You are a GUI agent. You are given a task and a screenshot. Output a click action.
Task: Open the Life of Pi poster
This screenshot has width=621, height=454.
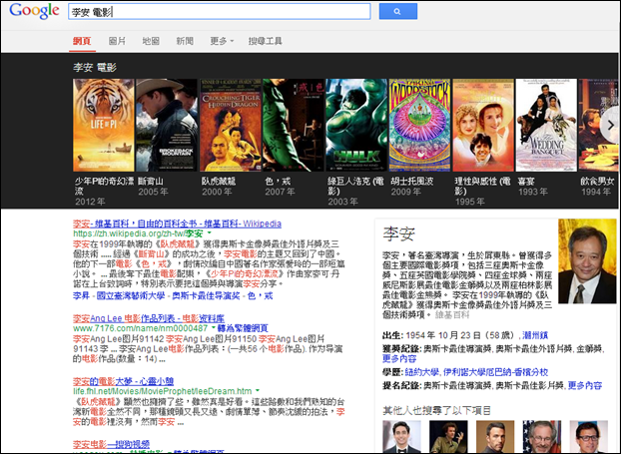tap(104, 125)
